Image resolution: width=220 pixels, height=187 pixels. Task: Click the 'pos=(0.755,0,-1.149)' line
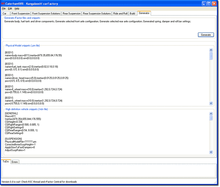click(x=24, y=92)
